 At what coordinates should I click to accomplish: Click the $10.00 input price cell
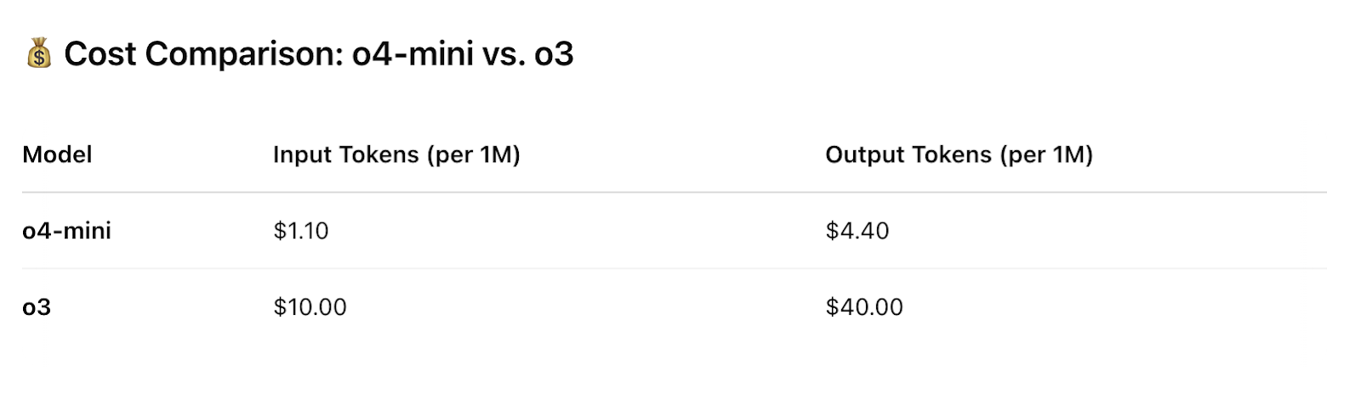click(310, 307)
